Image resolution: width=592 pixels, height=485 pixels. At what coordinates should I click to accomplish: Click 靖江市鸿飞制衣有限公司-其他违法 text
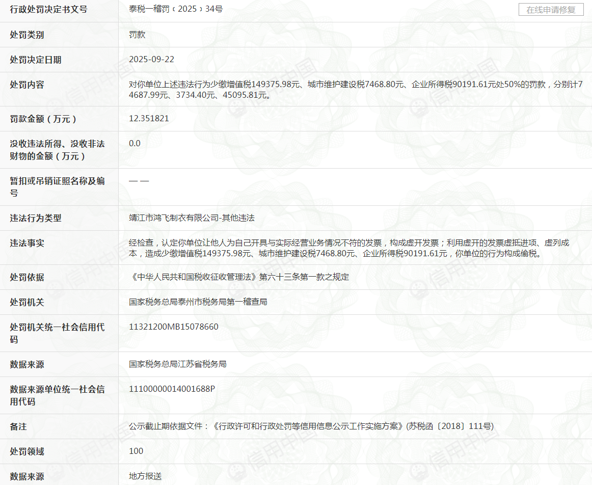click(192, 218)
